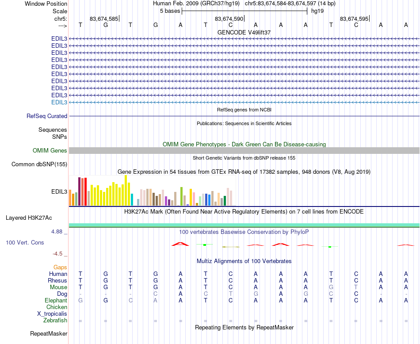420x344 pixels.
Task: Click the SNPs track label
Action: click(60, 137)
